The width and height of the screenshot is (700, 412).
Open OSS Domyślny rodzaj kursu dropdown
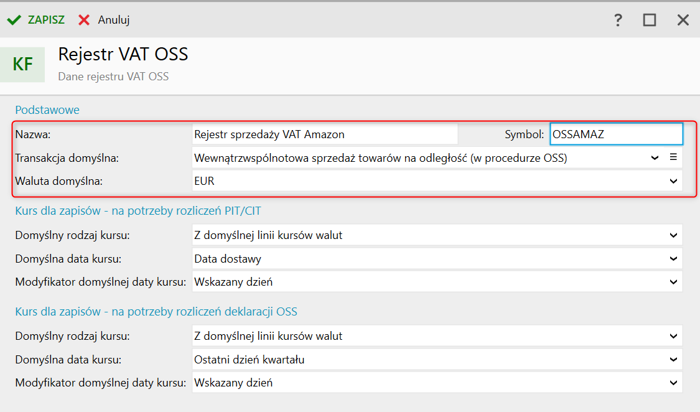(673, 336)
